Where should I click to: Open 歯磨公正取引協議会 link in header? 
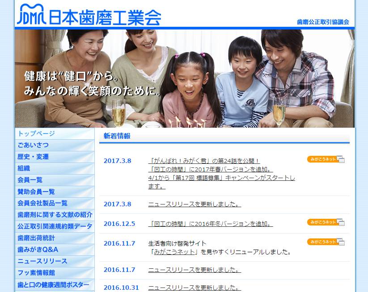323,22
